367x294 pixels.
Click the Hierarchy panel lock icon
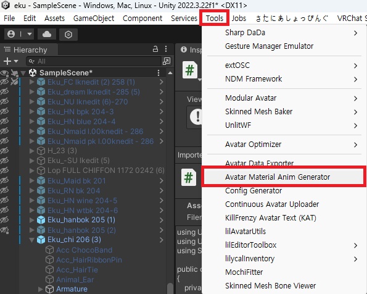[155, 49]
